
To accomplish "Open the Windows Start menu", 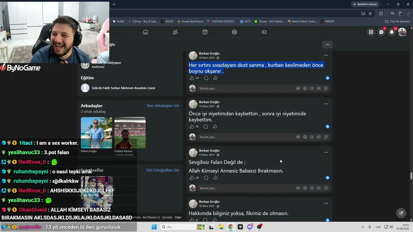I will [x=154, y=227].
